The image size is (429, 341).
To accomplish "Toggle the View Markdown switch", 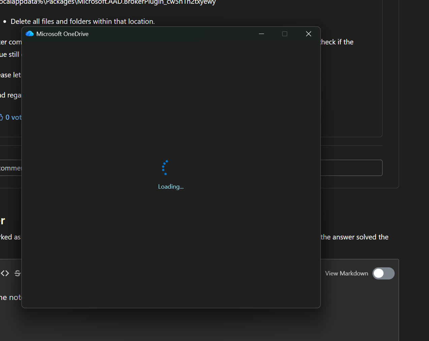I will (x=383, y=273).
